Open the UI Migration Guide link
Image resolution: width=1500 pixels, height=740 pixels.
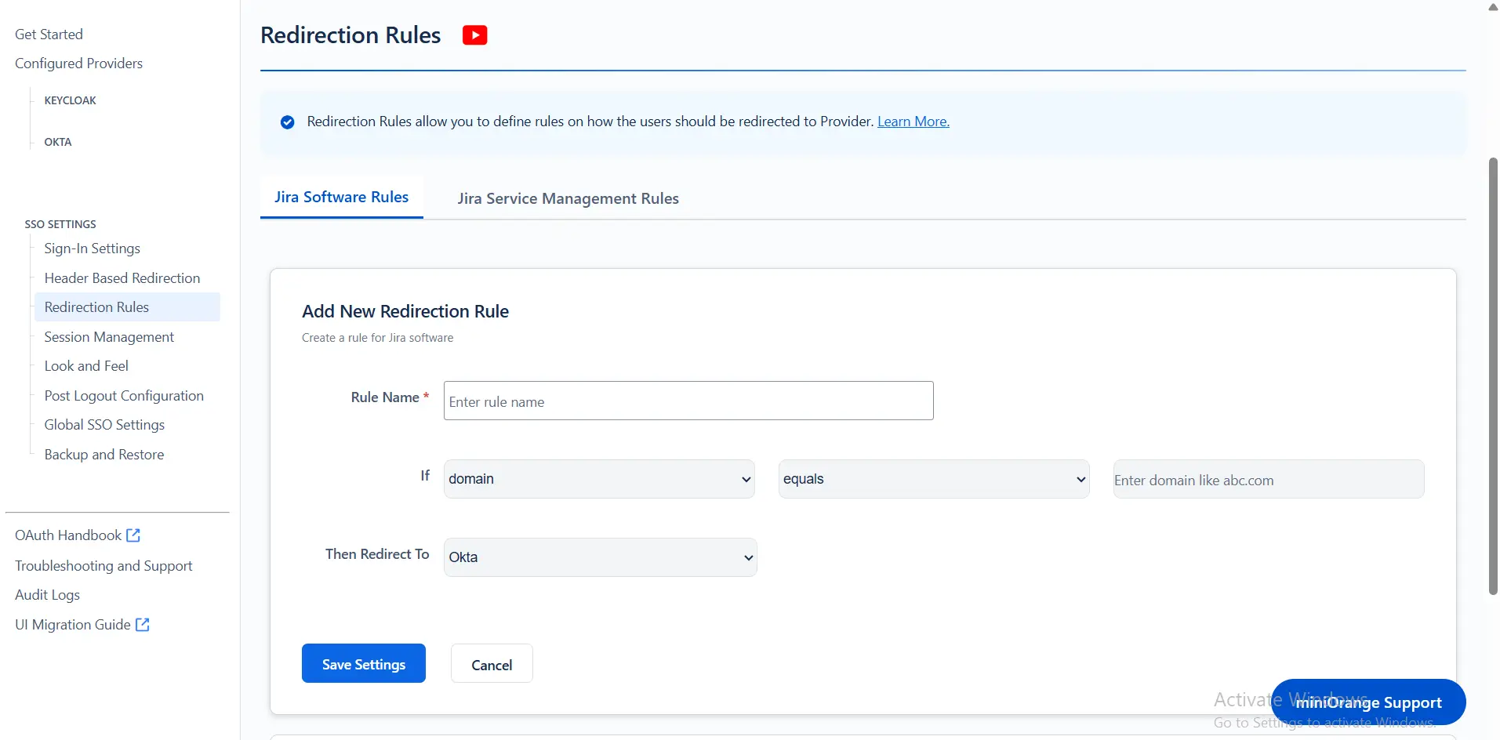pyautogui.click(x=73, y=625)
